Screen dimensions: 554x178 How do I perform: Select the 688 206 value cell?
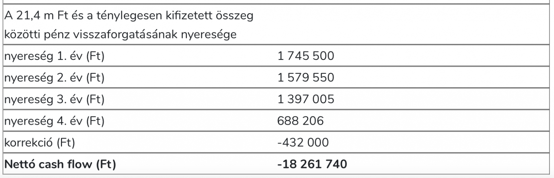[x=300, y=121]
